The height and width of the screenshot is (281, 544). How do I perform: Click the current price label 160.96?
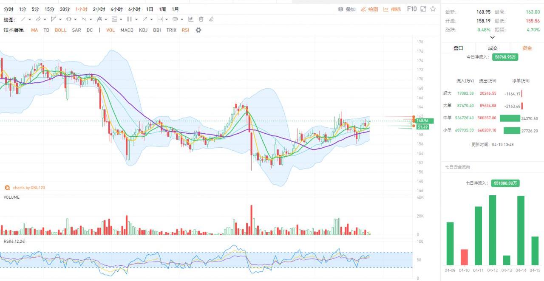(x=422, y=121)
